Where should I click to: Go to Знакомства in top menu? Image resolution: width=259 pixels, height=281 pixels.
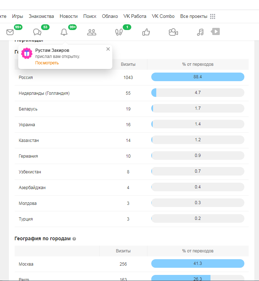[x=41, y=16]
